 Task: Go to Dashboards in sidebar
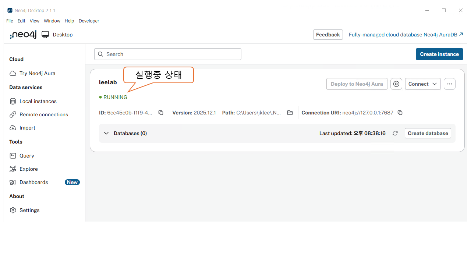tap(34, 182)
